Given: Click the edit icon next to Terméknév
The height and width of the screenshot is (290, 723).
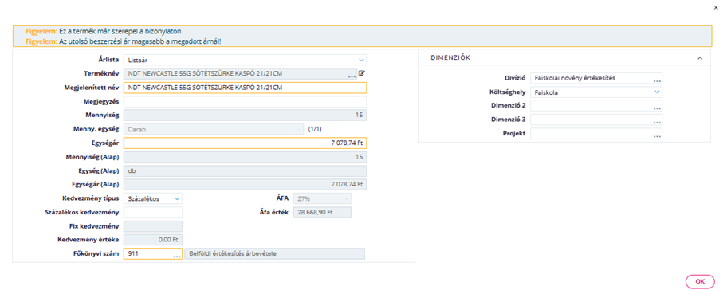Looking at the screenshot, I should click(x=362, y=72).
